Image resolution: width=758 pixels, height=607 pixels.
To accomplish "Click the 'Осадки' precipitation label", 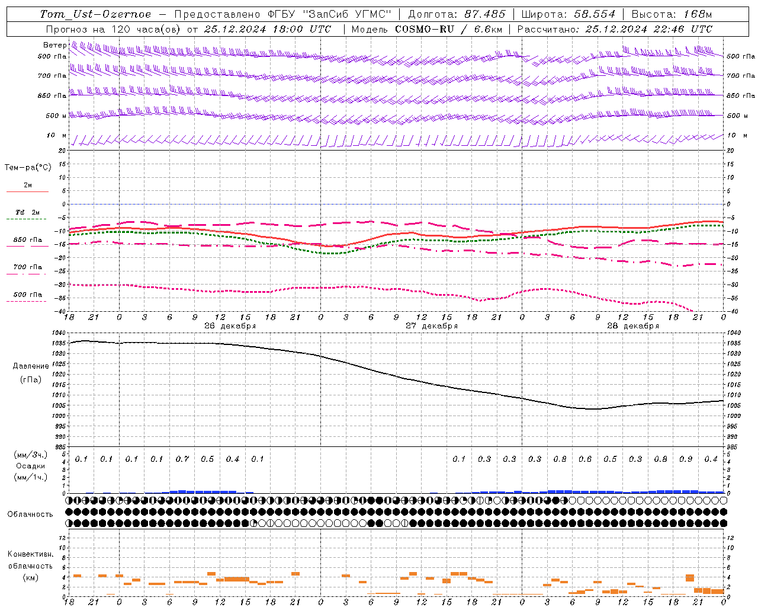I will coord(31,466).
